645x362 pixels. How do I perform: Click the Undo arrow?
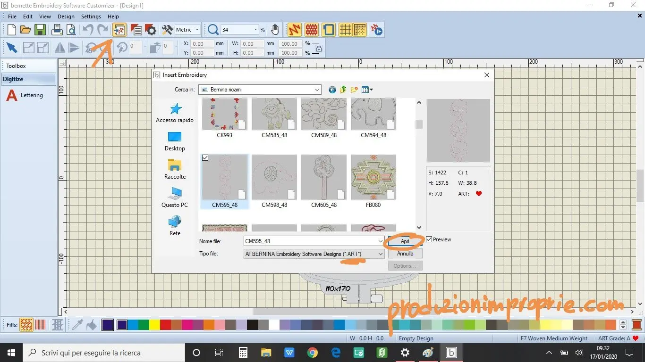[x=88, y=30]
